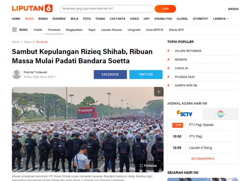Click the author avatar image
Viewport: 241px width, 181px height.
tap(17, 74)
